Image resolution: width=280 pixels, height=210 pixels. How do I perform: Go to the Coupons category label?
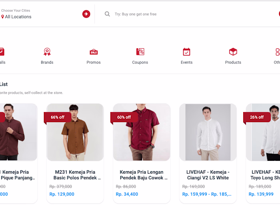(140, 62)
